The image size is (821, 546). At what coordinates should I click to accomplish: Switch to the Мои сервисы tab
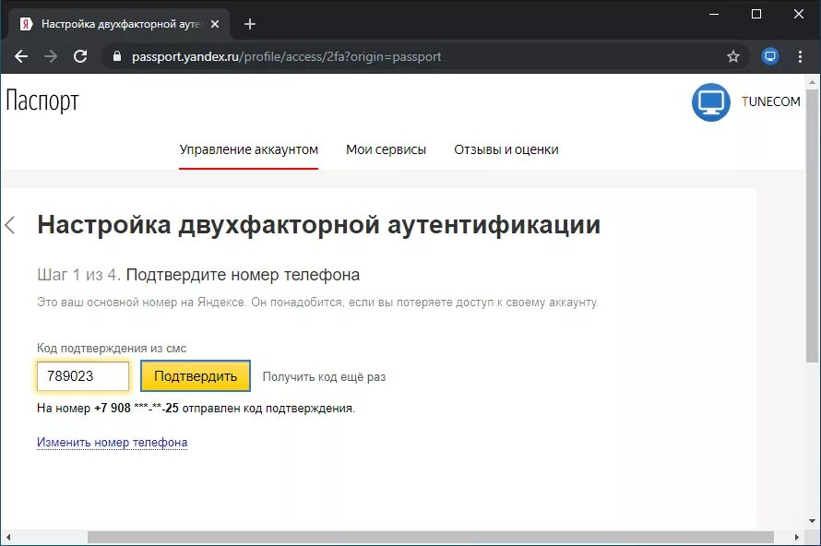tap(386, 149)
